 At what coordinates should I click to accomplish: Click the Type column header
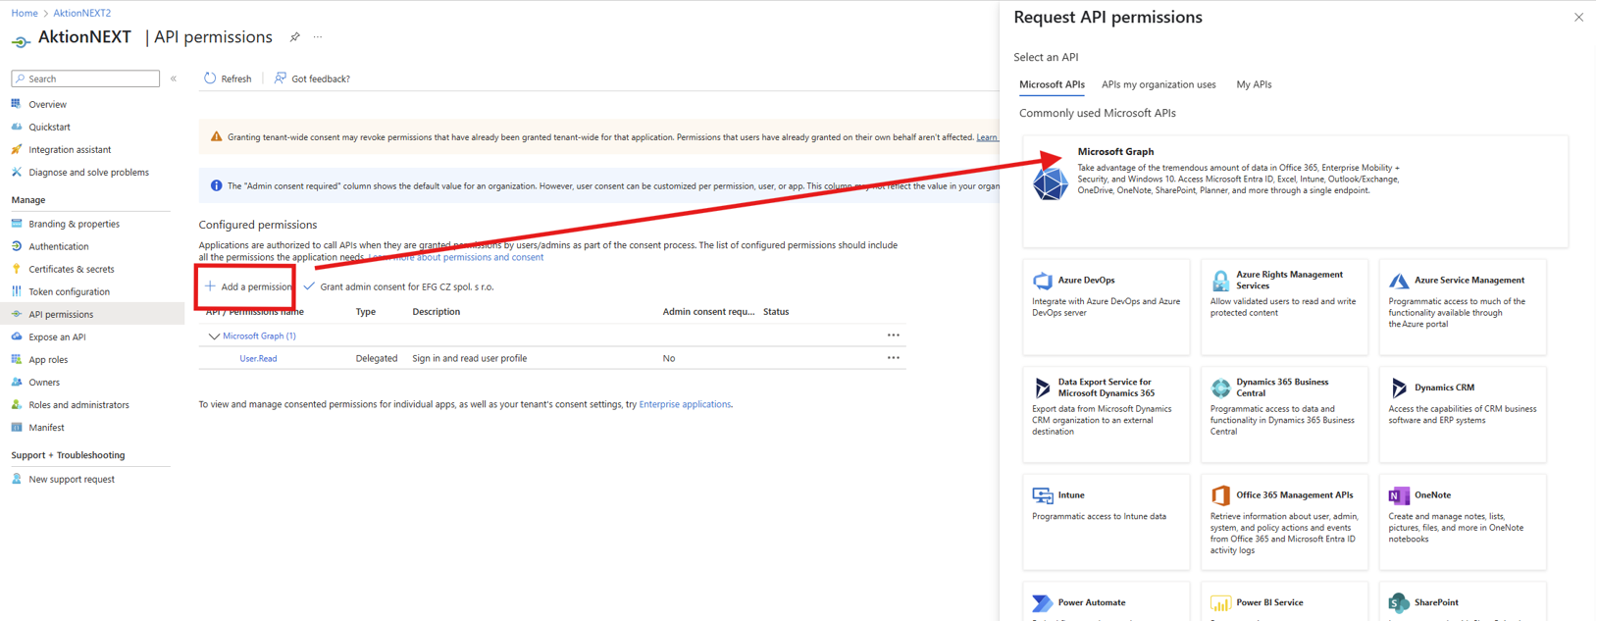[366, 312]
